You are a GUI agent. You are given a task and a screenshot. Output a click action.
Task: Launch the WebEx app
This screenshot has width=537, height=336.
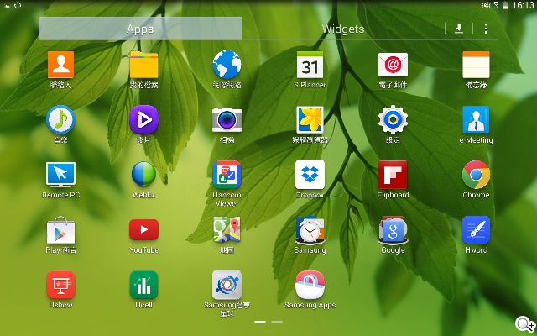143,175
